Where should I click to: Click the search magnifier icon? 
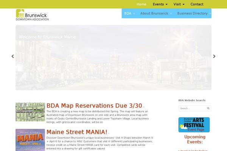pyautogui.click(x=208, y=108)
